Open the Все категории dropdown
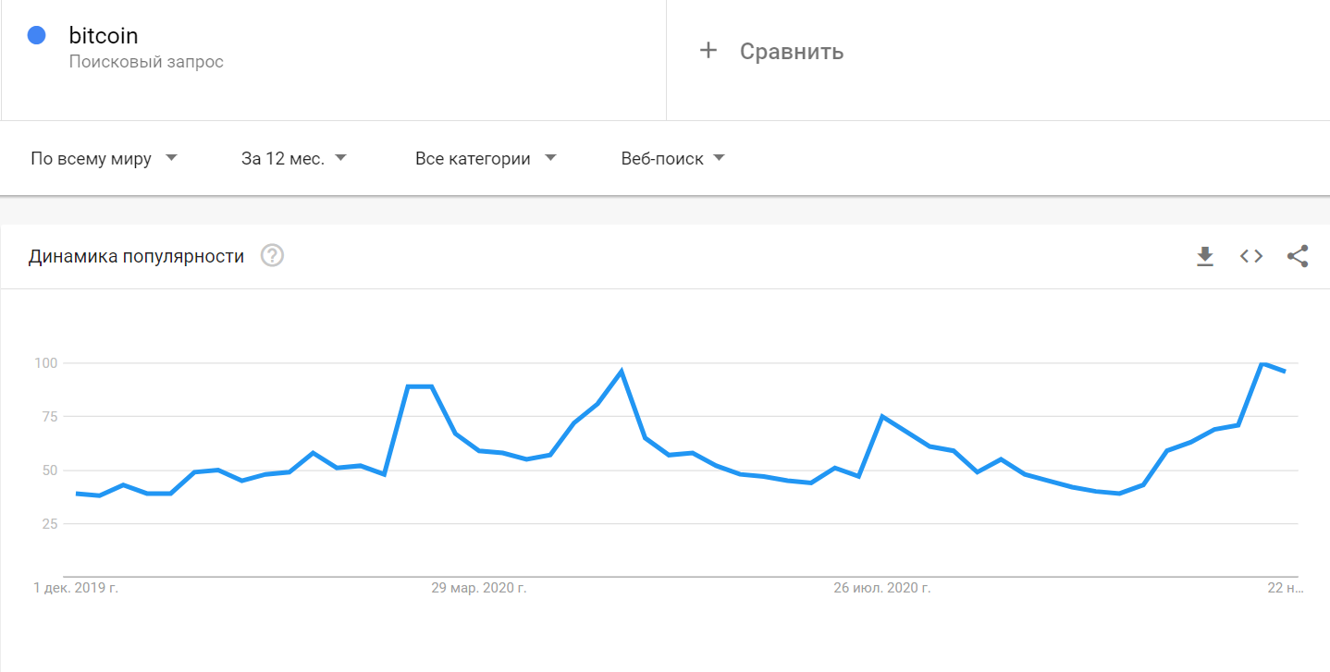The width and height of the screenshot is (1330, 672). [x=486, y=159]
